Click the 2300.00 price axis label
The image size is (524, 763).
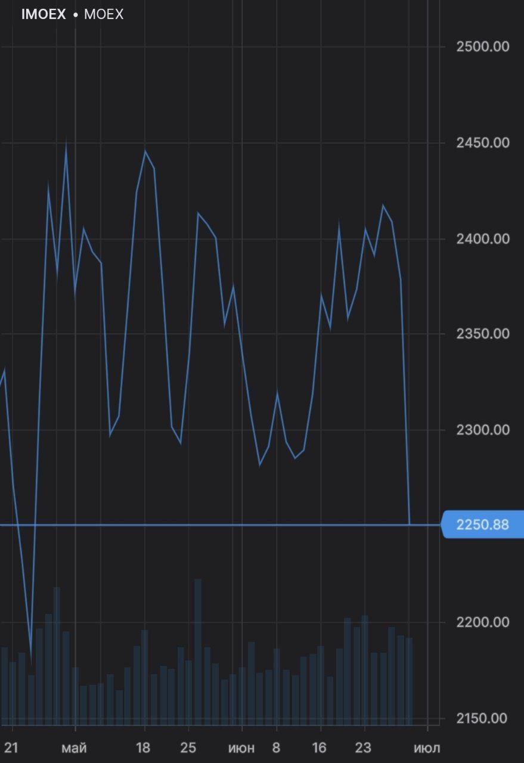click(x=482, y=429)
